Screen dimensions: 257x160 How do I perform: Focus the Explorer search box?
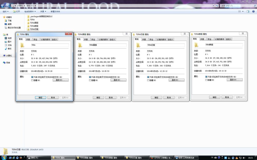point(238,6)
